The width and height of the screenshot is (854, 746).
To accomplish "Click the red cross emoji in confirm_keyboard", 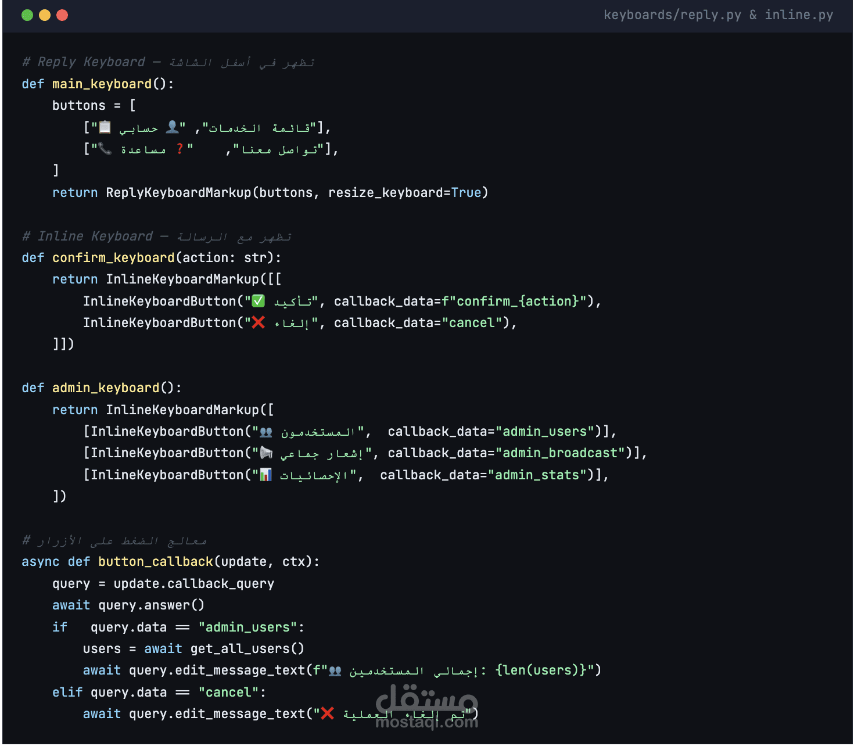I will [259, 322].
